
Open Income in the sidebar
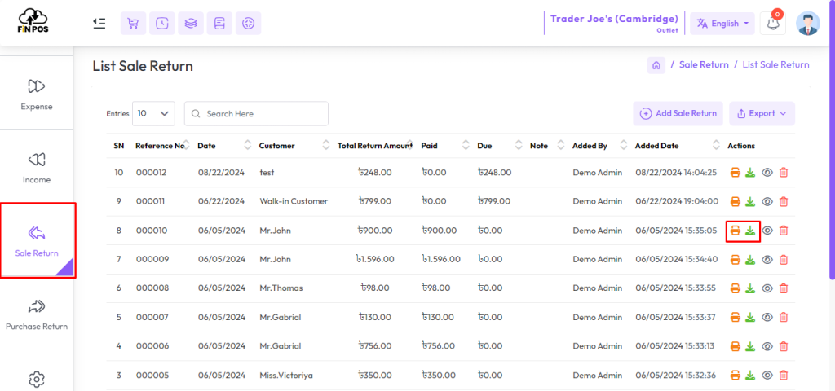click(x=37, y=168)
